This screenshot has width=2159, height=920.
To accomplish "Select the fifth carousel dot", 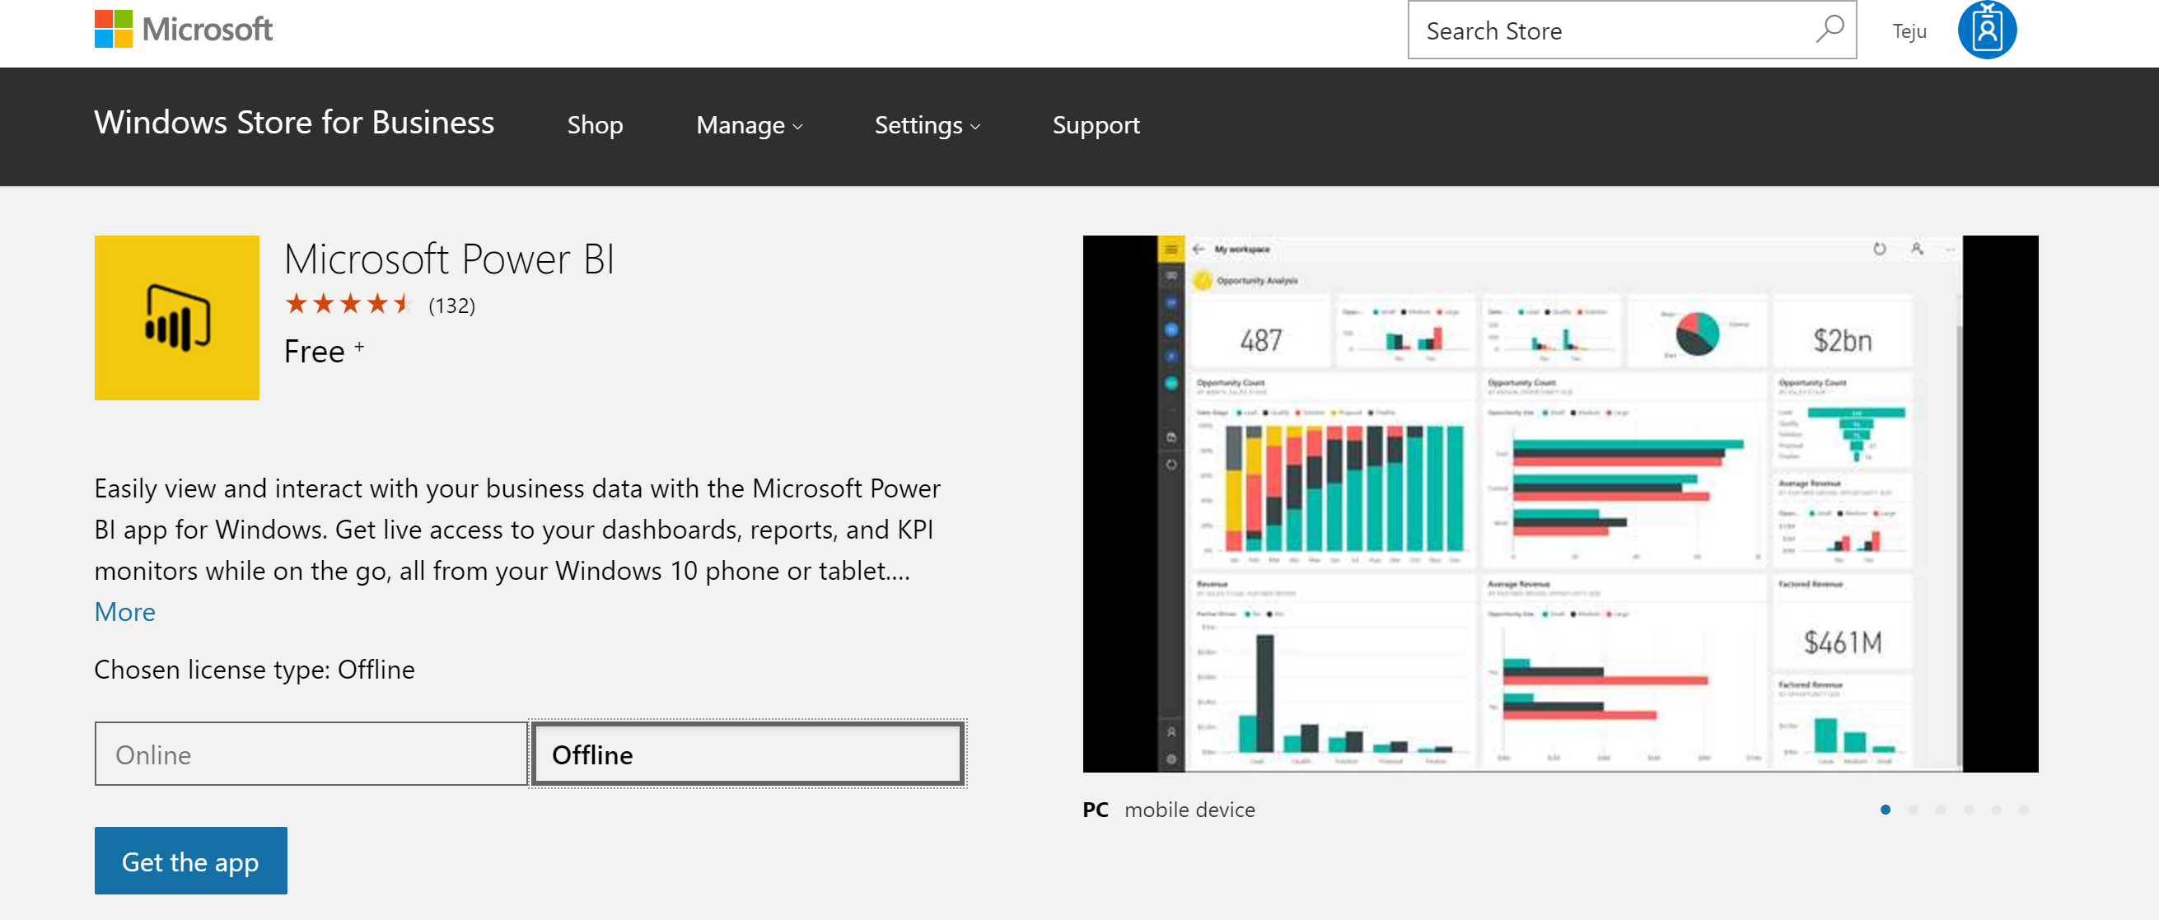I will 1996,810.
